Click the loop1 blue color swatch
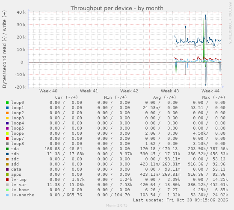The image size is (234, 210). [x=7, y=108]
